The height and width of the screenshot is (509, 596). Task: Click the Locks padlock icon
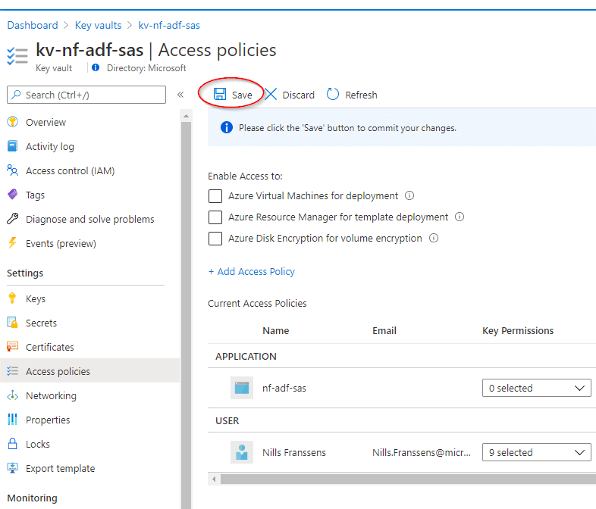pos(13,443)
